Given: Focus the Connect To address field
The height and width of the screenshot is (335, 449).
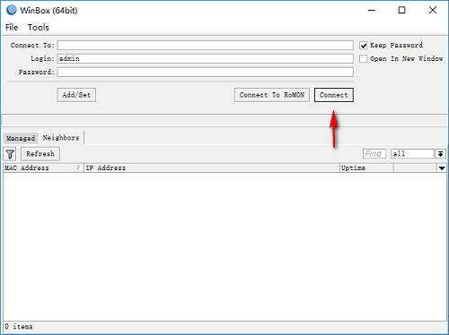Looking at the screenshot, I should [x=206, y=46].
